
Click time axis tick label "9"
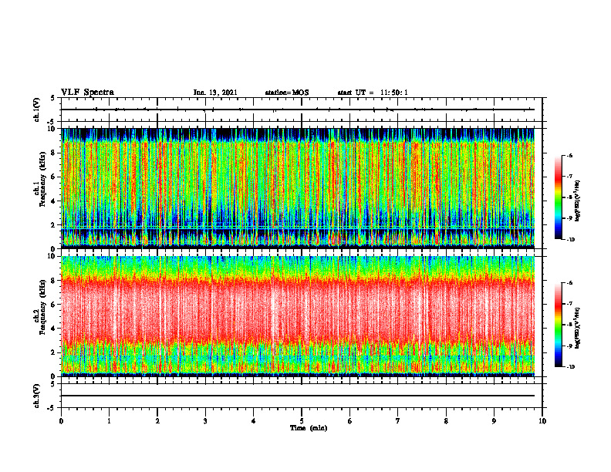pos(494,421)
